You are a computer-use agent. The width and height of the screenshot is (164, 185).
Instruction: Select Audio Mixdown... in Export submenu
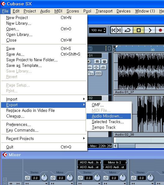point(109,116)
